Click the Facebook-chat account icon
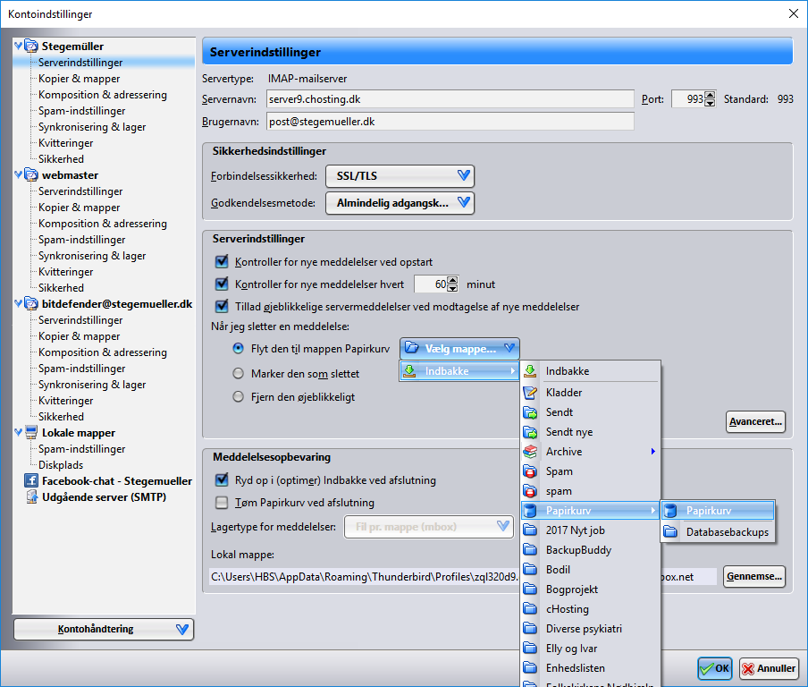 pos(31,480)
